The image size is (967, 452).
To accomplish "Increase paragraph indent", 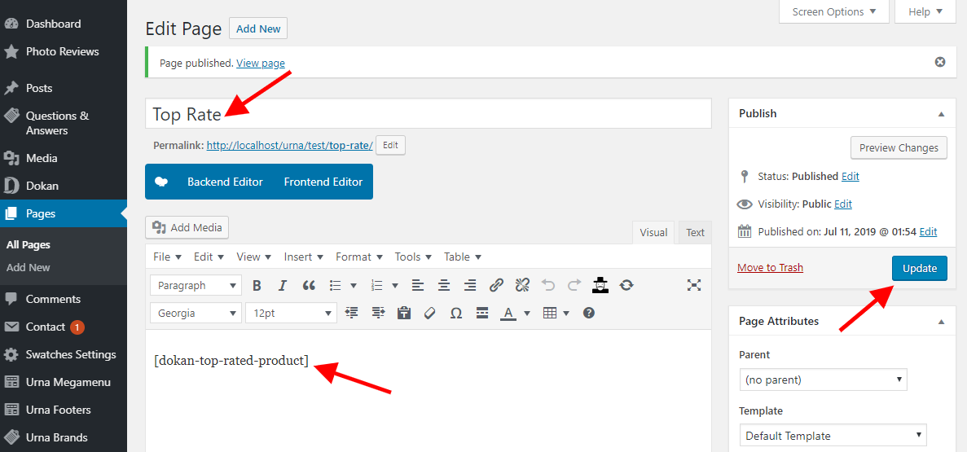I will pyautogui.click(x=378, y=314).
